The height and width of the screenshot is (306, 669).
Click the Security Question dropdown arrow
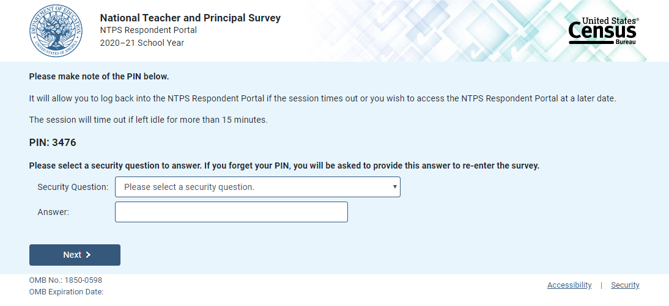pyautogui.click(x=395, y=187)
